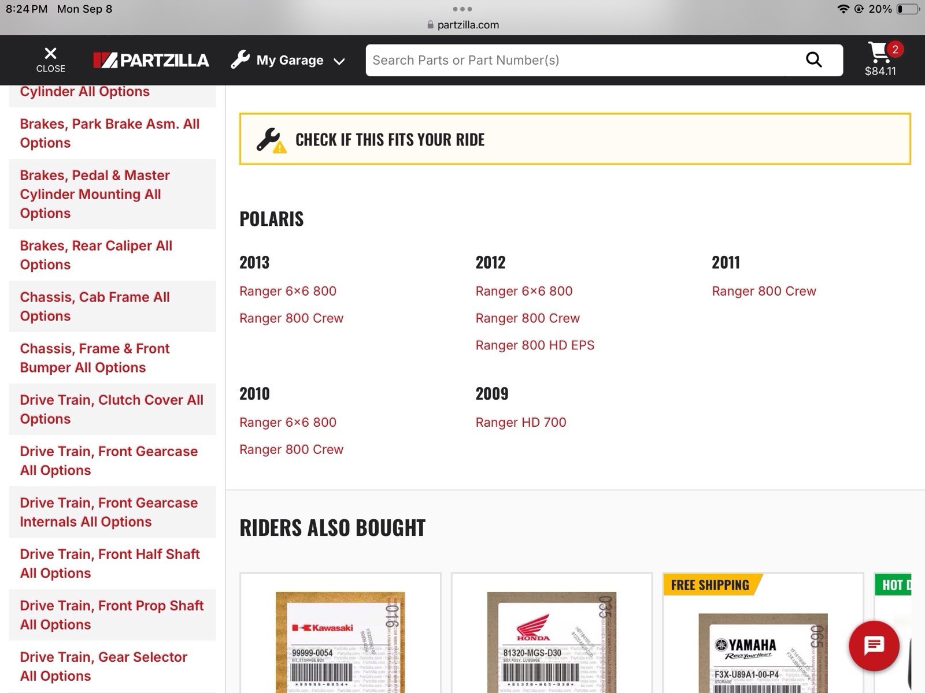Open 2012 Ranger 6×6 800 link
This screenshot has width=925, height=693.
pyautogui.click(x=524, y=291)
